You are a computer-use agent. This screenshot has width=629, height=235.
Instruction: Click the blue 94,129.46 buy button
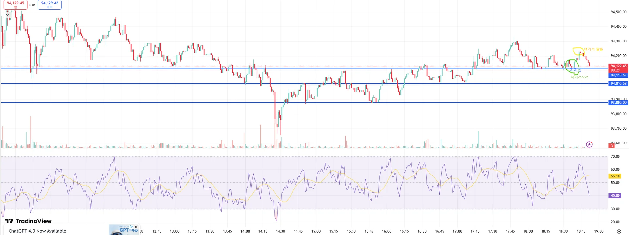point(49,5)
